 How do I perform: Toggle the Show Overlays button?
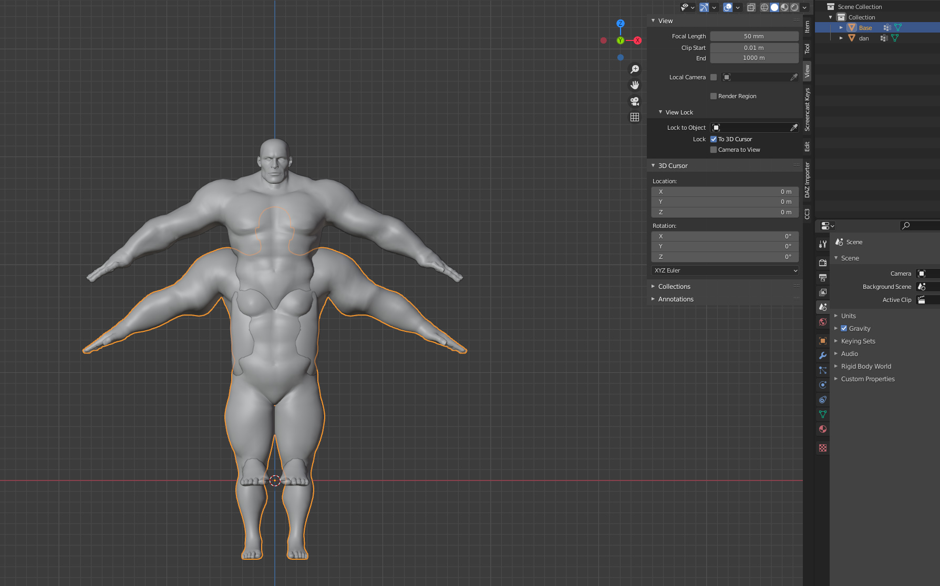coord(728,7)
